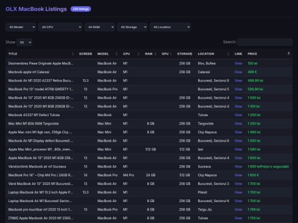Open View link for Laptop Macbook Air M1 Bucuresti Sector
This screenshot has width=298, height=223.
[238, 201]
